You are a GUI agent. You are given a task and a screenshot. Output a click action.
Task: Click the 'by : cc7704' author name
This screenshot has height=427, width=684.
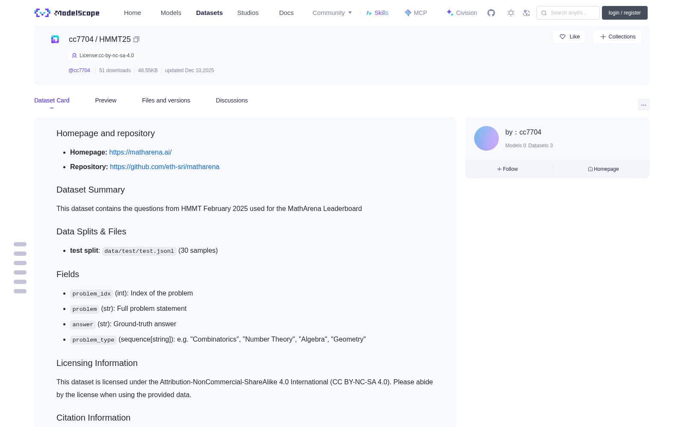(523, 132)
